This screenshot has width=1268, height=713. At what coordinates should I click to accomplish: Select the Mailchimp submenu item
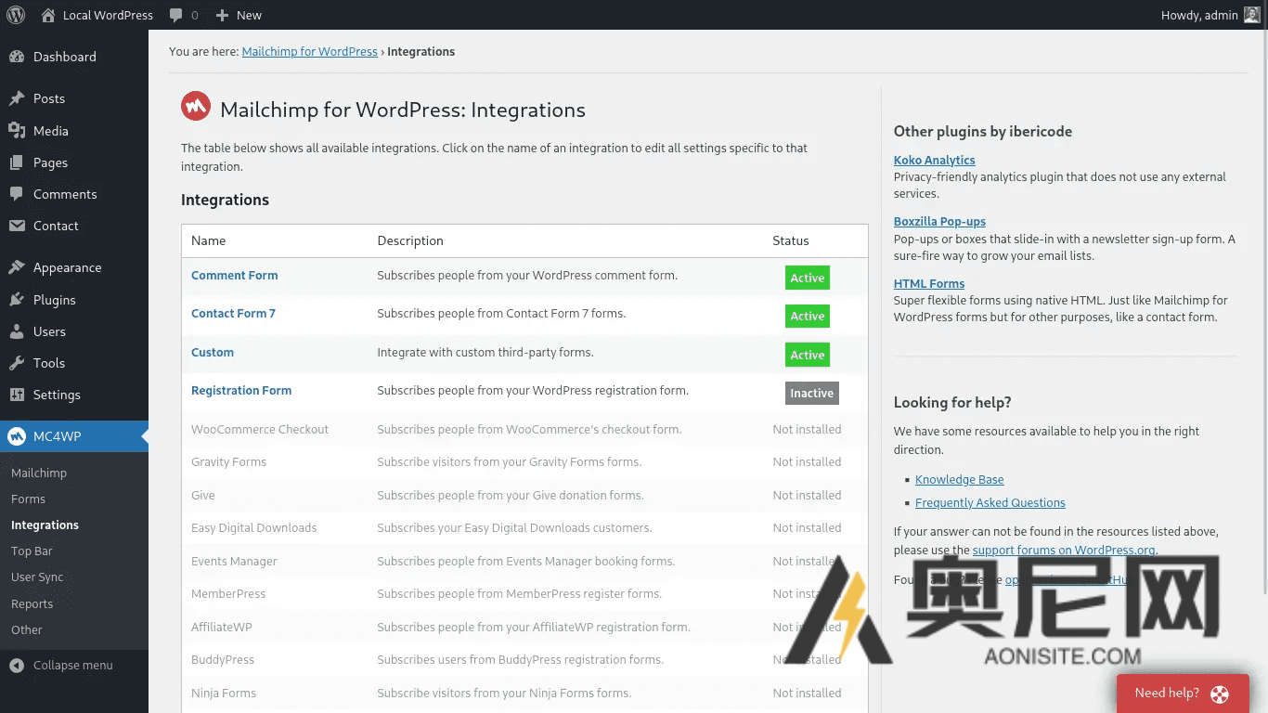39,473
